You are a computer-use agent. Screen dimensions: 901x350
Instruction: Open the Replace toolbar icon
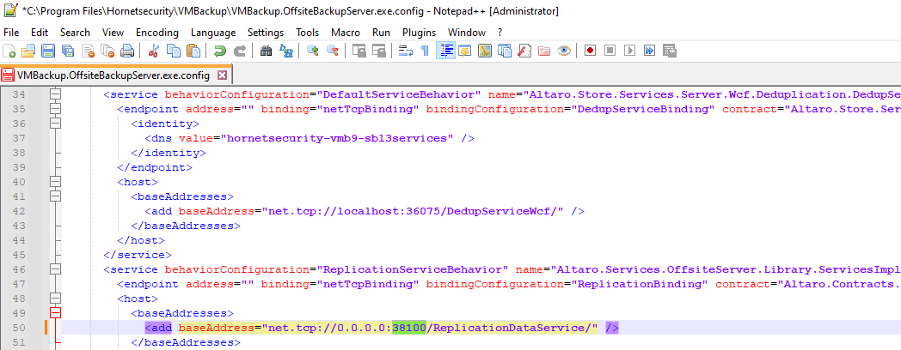click(x=286, y=51)
